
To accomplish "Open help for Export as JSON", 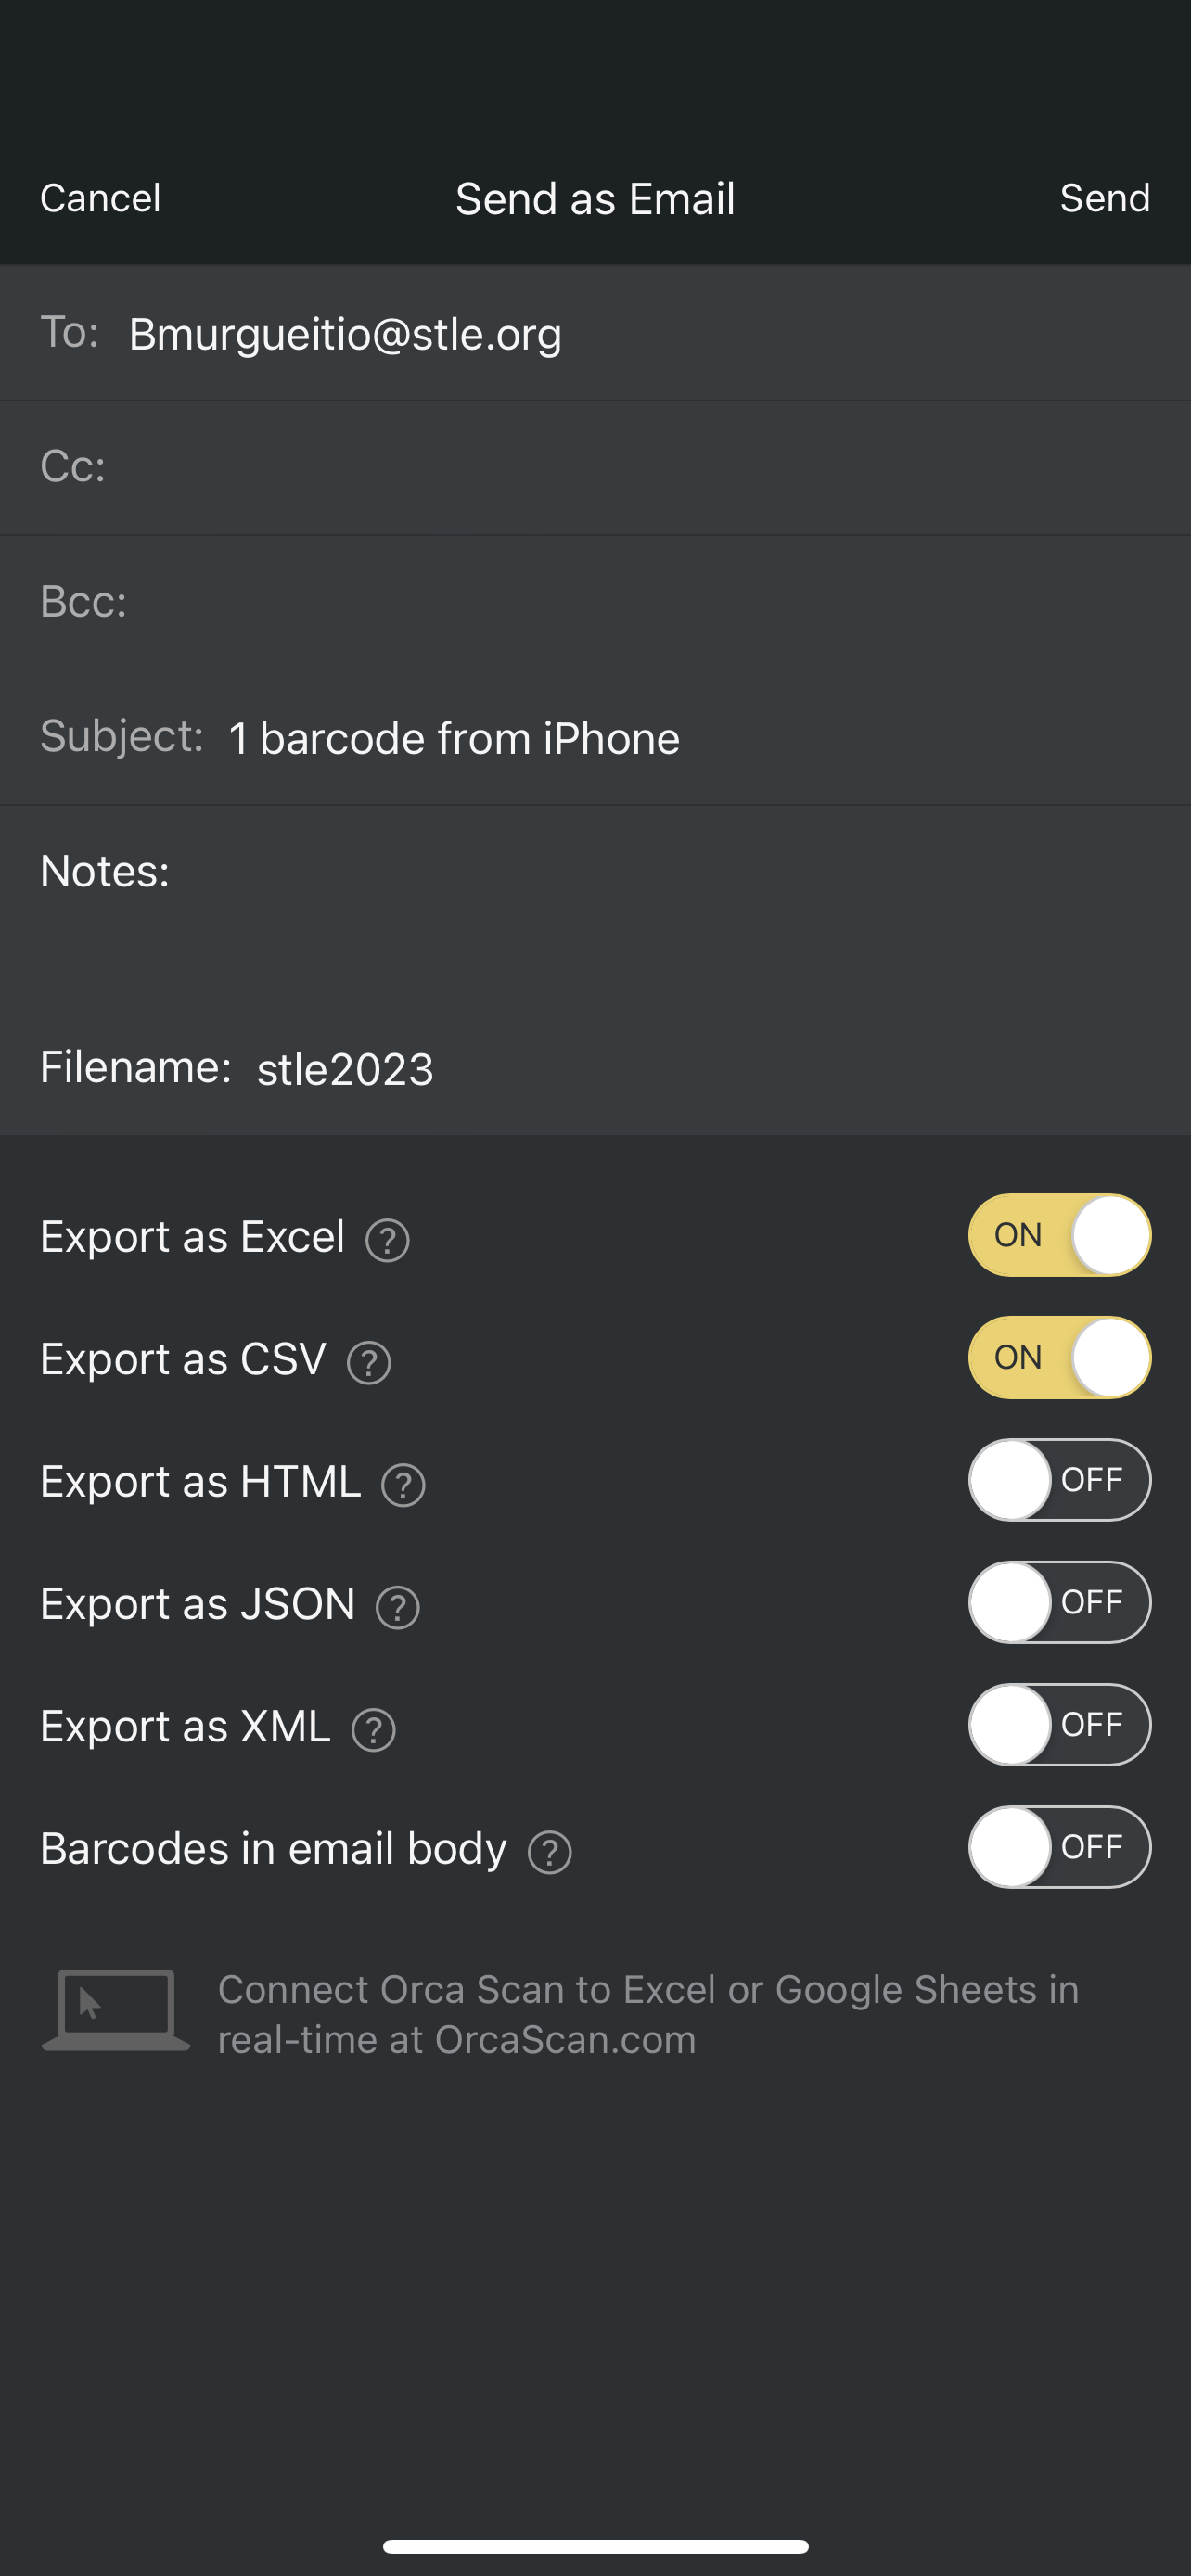I will coord(398,1607).
